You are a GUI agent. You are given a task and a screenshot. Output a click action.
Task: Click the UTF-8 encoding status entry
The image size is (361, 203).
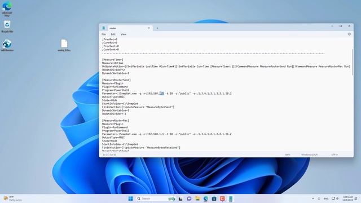pos(334,155)
